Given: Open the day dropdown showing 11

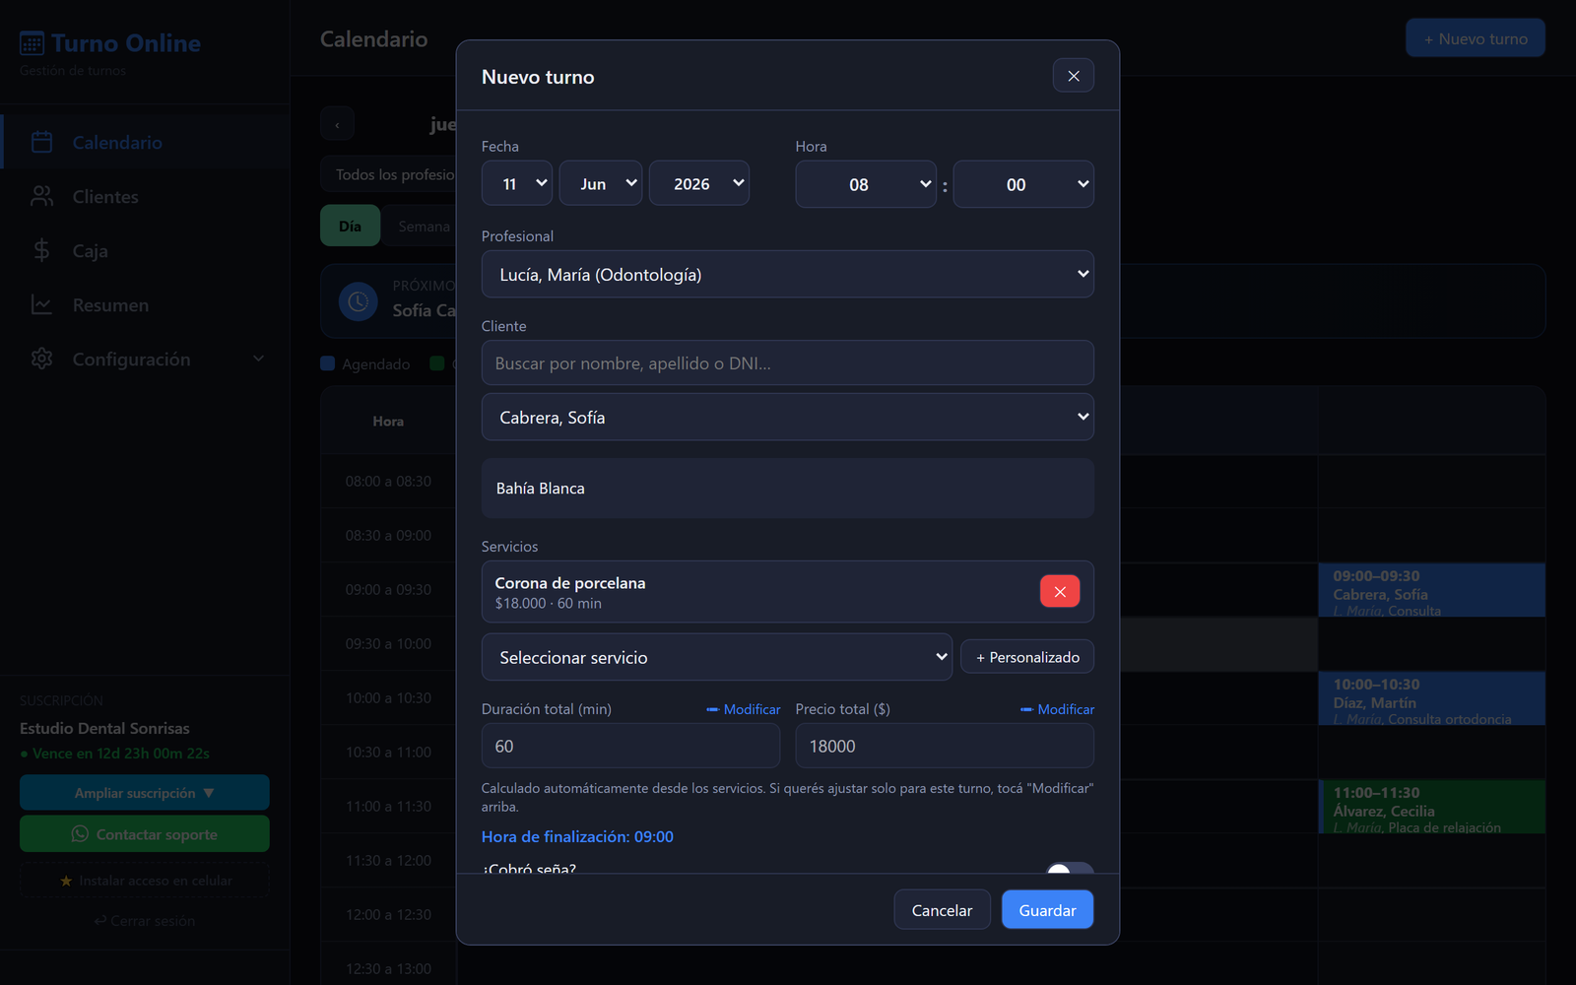Looking at the screenshot, I should point(517,183).
